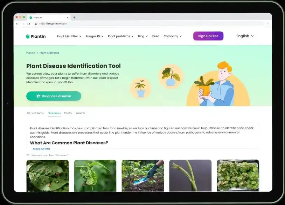The image size is (285, 205).
Task: Click the More ID info link
Action: (41, 149)
